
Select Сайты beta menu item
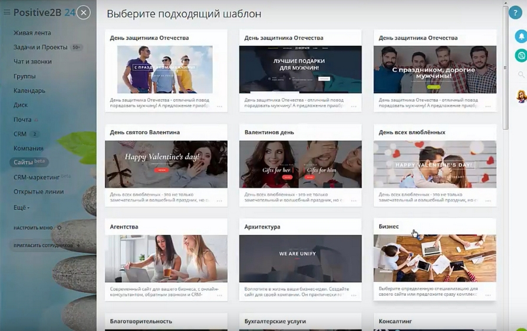point(29,162)
